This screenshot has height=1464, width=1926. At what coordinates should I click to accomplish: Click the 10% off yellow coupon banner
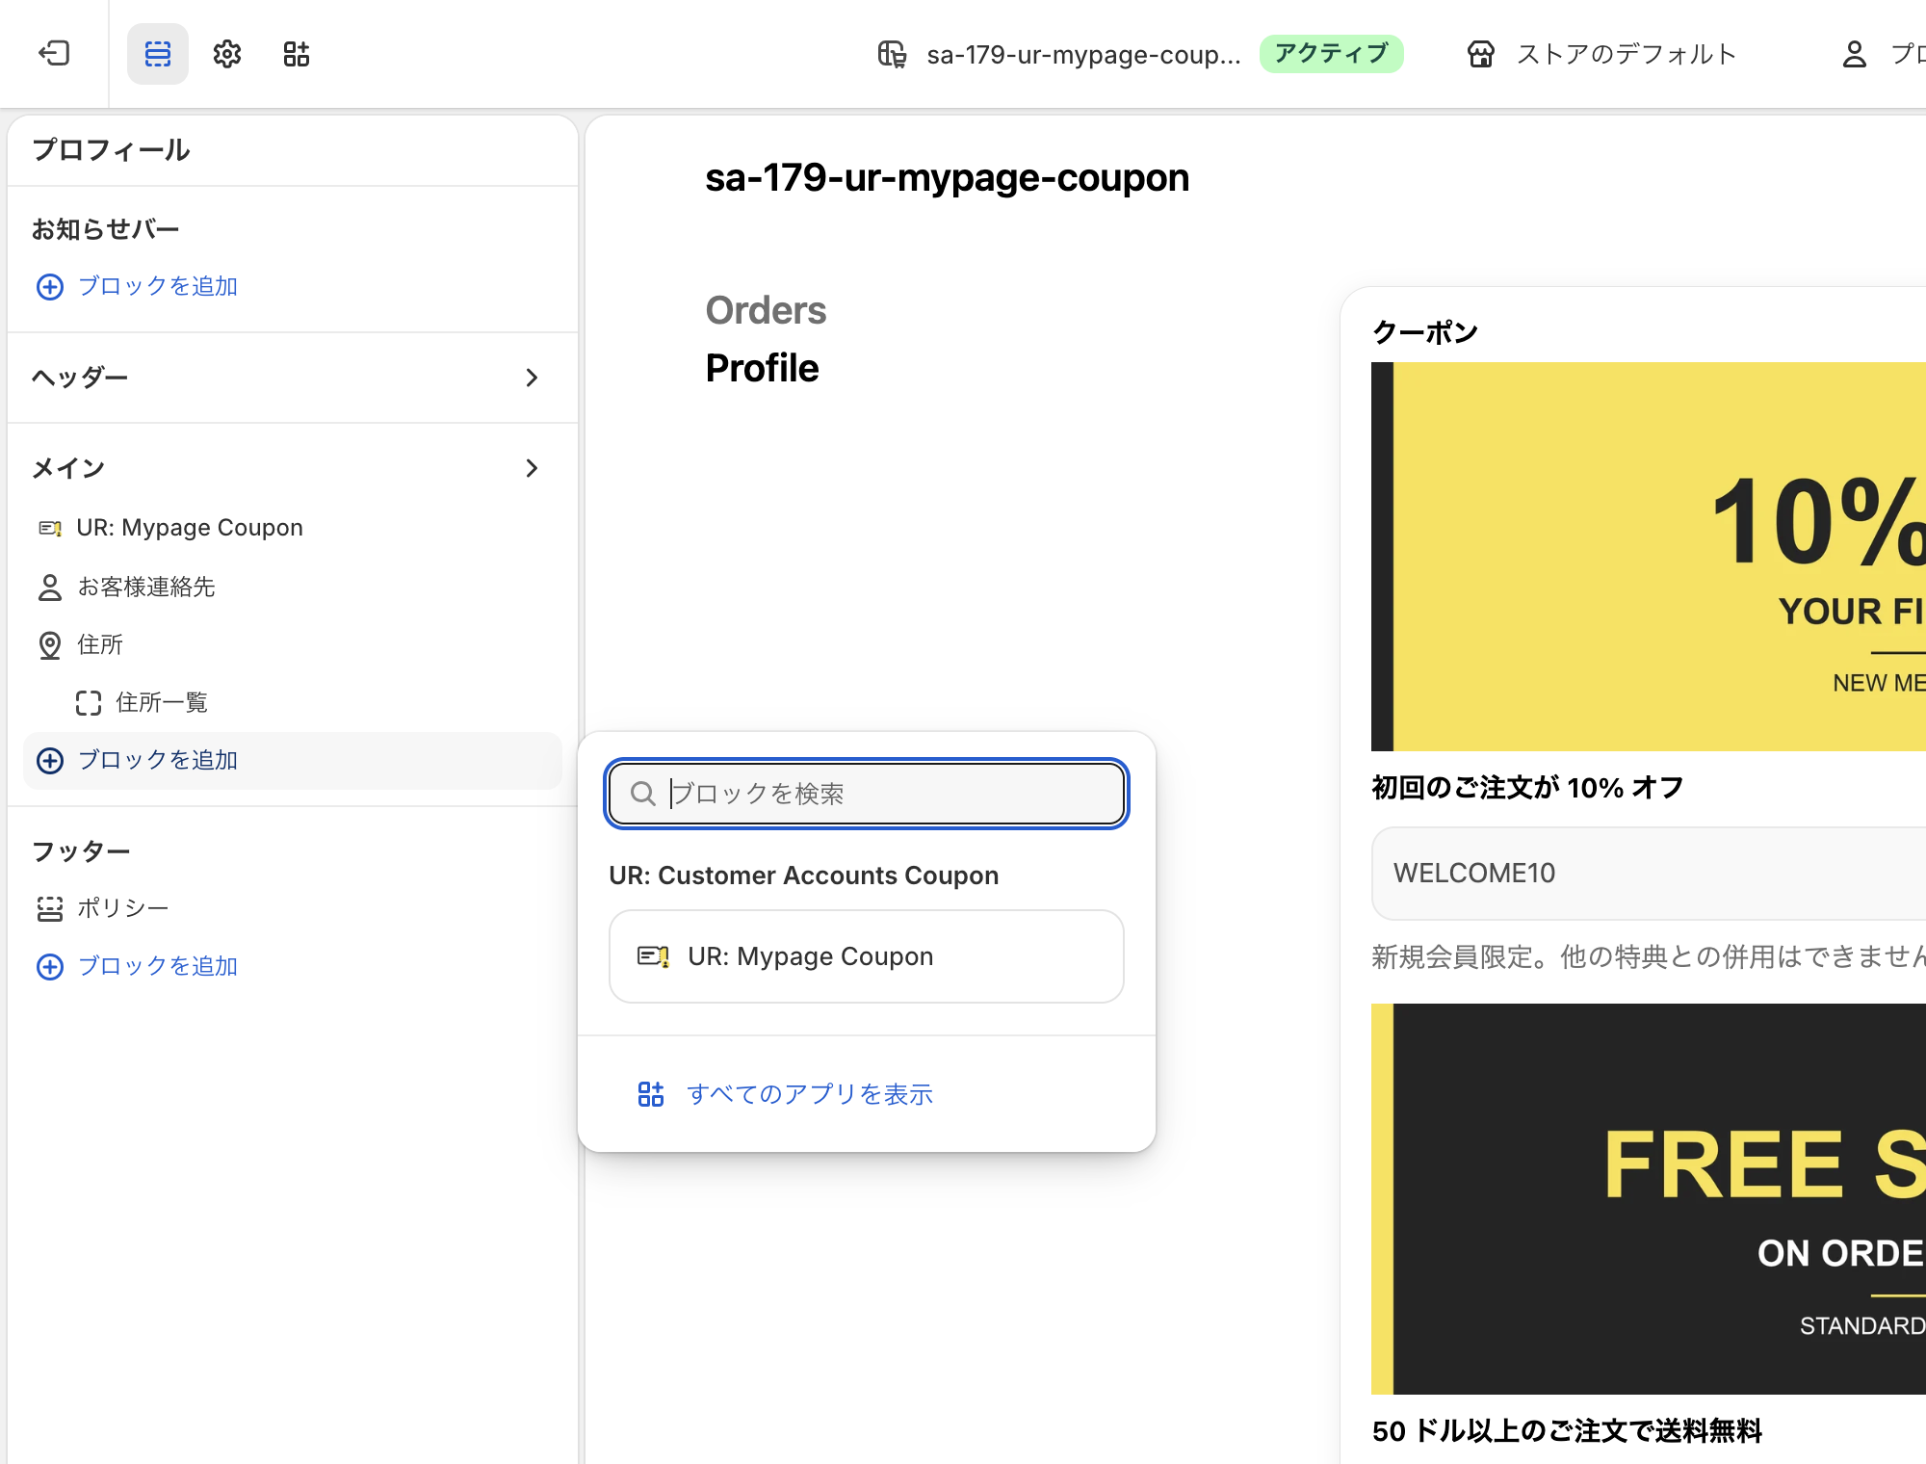pos(1649,557)
